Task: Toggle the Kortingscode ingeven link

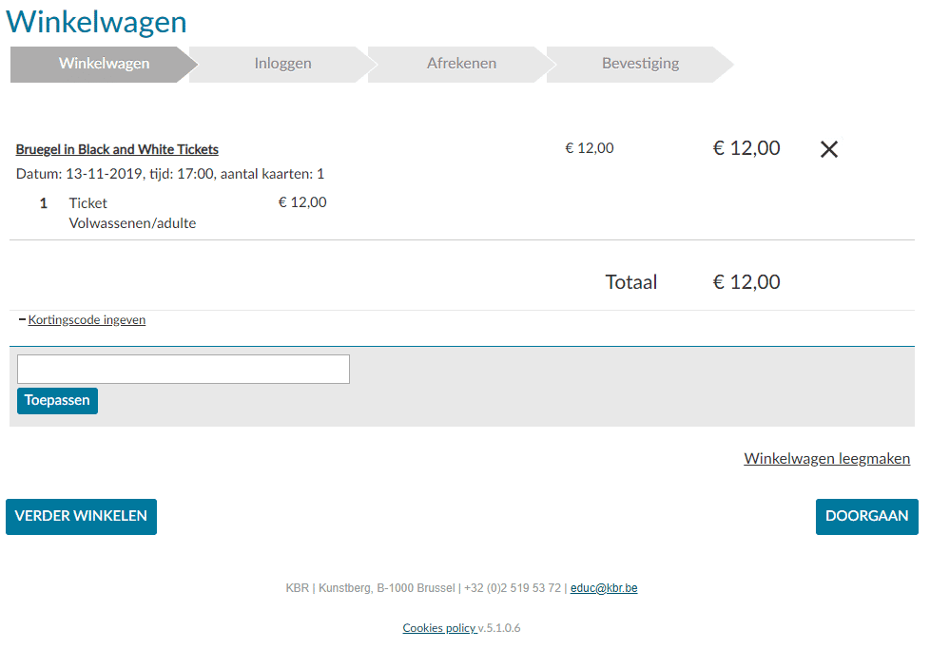Action: click(x=87, y=320)
